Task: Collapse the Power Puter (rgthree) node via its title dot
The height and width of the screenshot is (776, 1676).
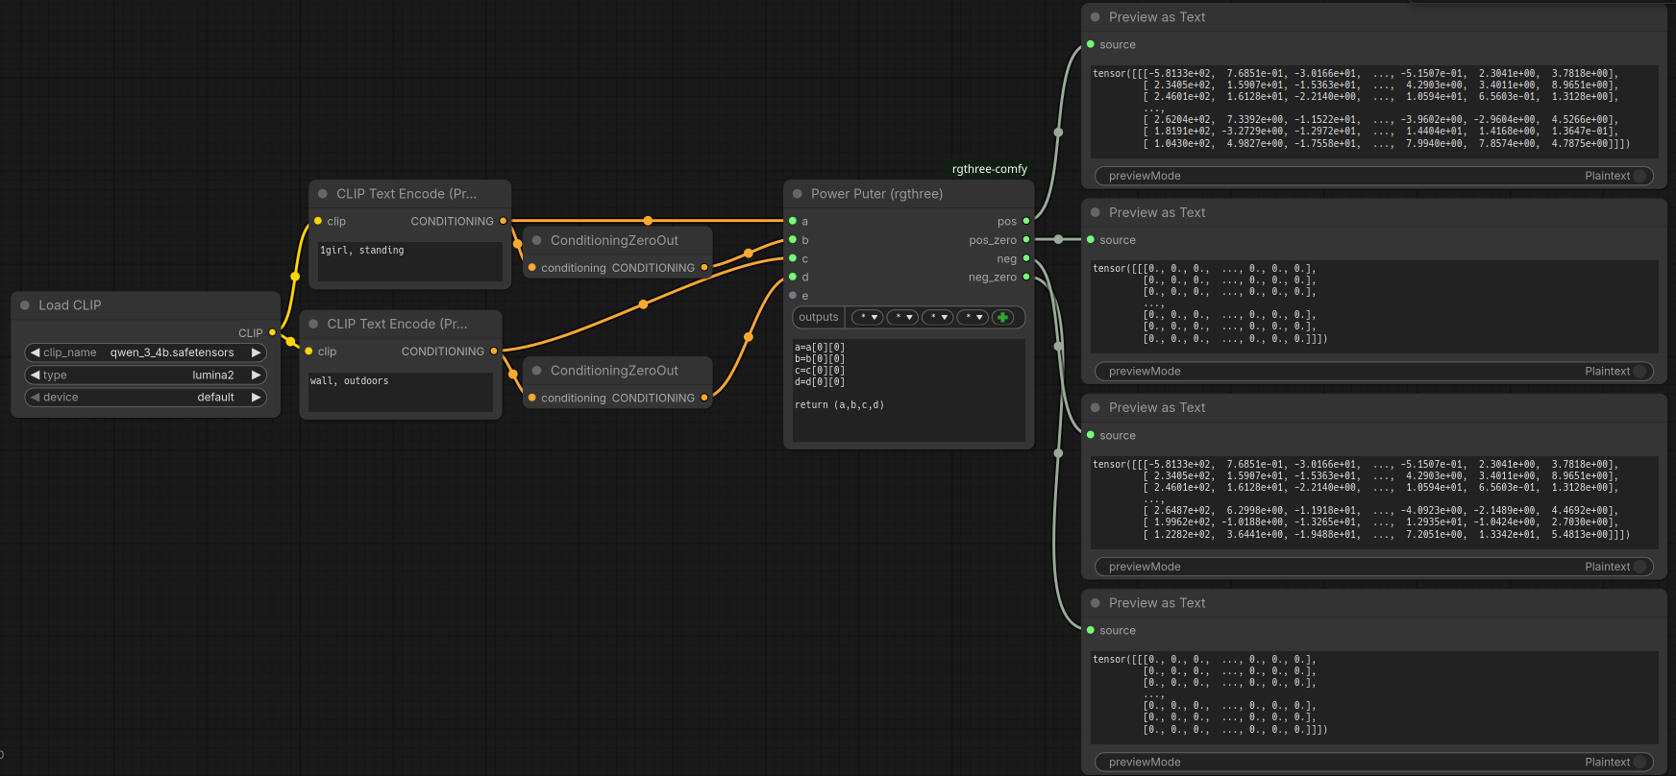Action: point(798,194)
